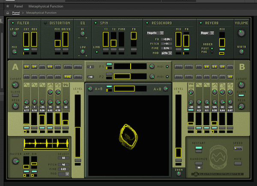The height and width of the screenshot is (186, 257).
Task: Click the lock icon in breadcrumb bar
Action: 8,13
